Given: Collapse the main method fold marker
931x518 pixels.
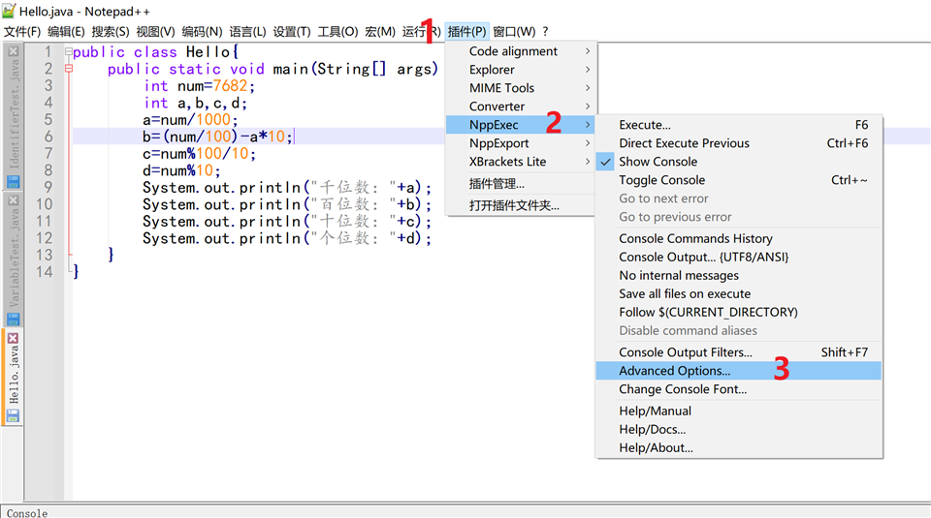Looking at the screenshot, I should pyautogui.click(x=69, y=69).
